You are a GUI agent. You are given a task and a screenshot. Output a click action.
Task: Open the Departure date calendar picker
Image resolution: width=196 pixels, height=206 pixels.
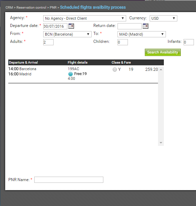pos(71,26)
